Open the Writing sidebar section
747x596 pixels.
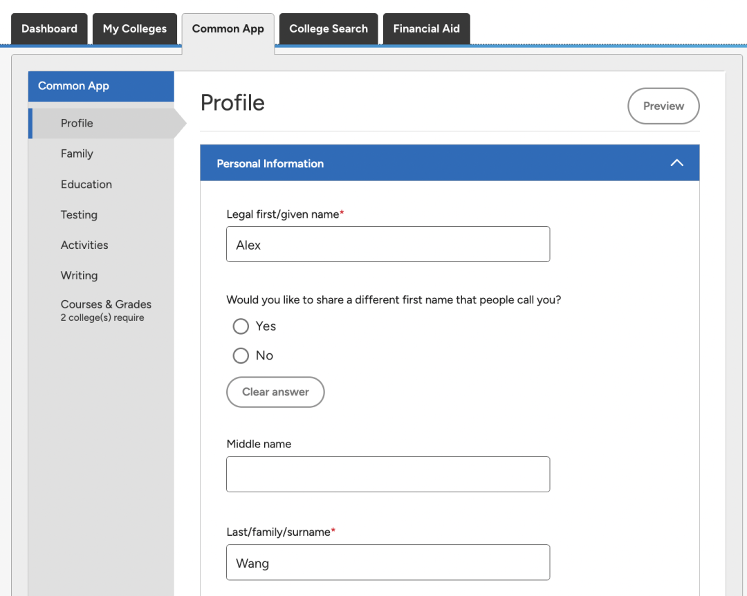click(79, 276)
